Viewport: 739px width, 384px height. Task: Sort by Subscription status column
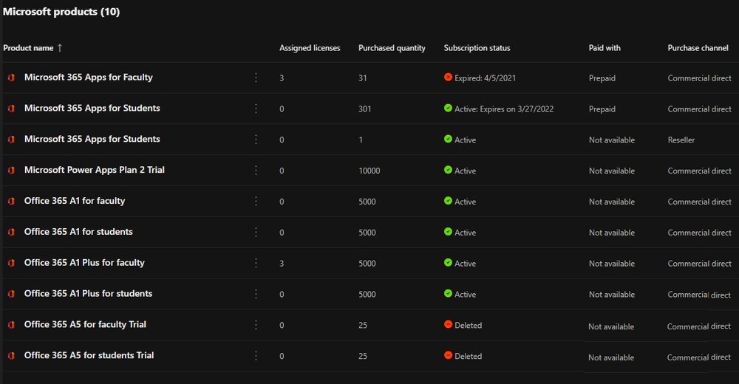(477, 48)
